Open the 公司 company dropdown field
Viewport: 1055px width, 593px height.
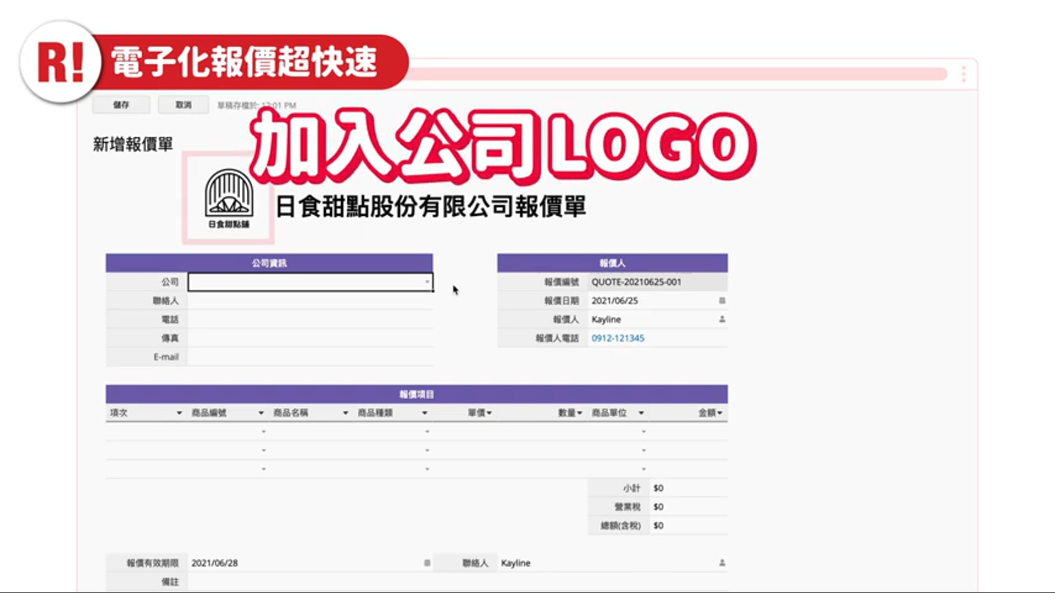pyautogui.click(x=310, y=282)
